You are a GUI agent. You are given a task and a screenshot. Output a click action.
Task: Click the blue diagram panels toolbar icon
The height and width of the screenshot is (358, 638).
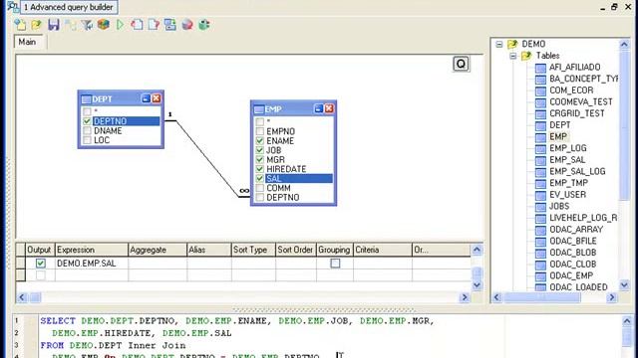click(x=170, y=25)
